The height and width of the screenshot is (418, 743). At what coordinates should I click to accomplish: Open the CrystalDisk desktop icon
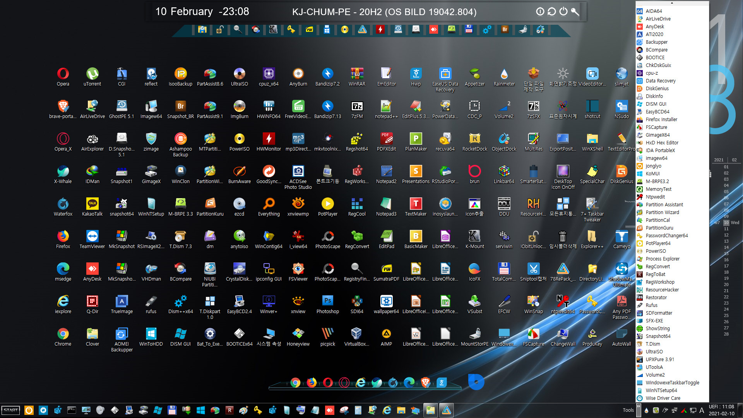pyautogui.click(x=240, y=272)
